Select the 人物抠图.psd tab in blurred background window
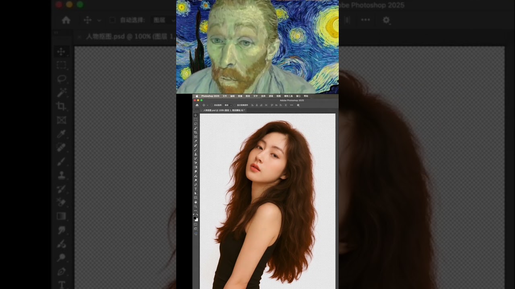This screenshot has height=289, width=515. (131, 37)
